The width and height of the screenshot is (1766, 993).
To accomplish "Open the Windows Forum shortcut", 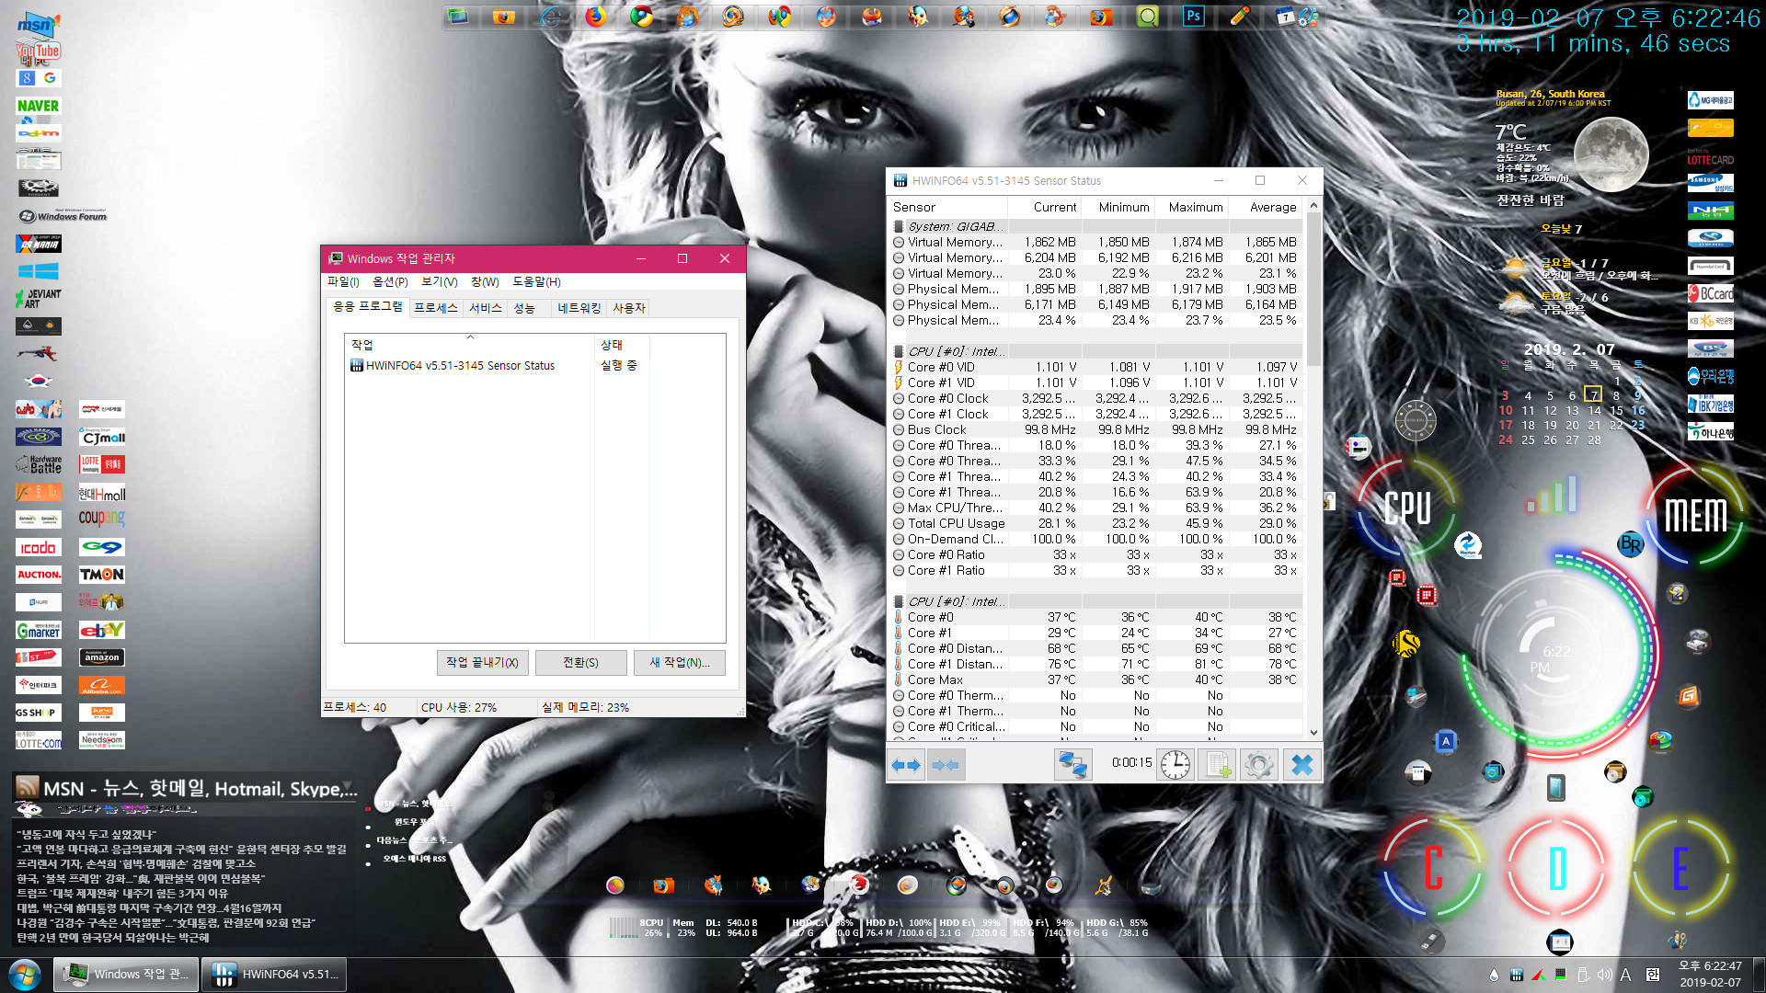I will (63, 216).
